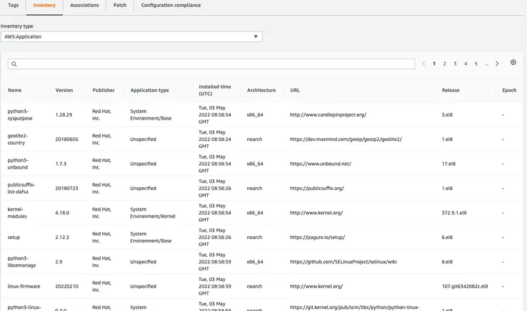Open the Tags tab

click(x=13, y=6)
